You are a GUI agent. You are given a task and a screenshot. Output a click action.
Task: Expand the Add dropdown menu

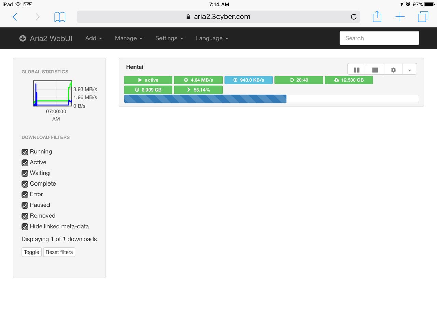click(94, 38)
